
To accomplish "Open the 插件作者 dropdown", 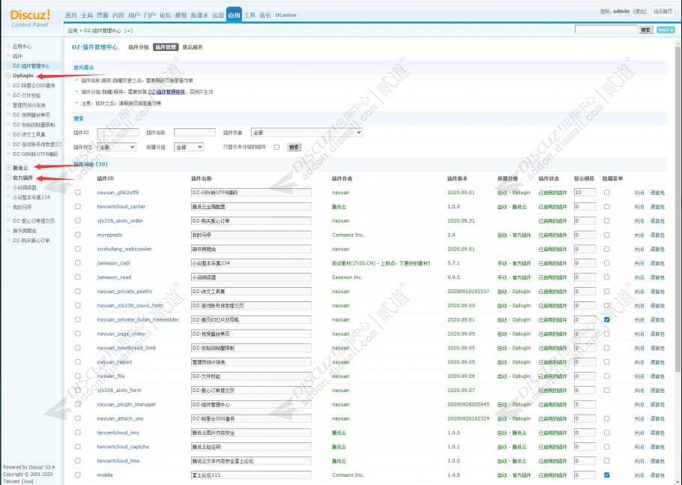I will pyautogui.click(x=307, y=132).
